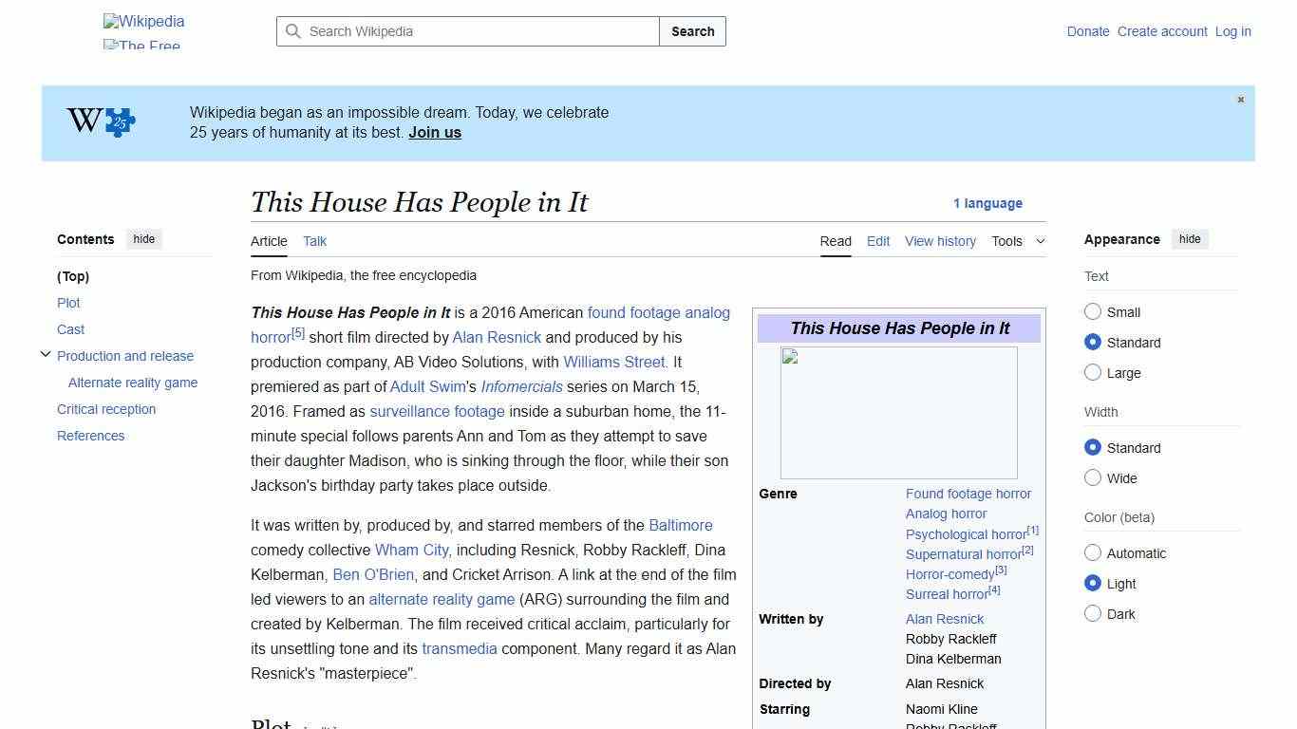Open the 1 language selector
The height and width of the screenshot is (729, 1297).
pyautogui.click(x=987, y=203)
